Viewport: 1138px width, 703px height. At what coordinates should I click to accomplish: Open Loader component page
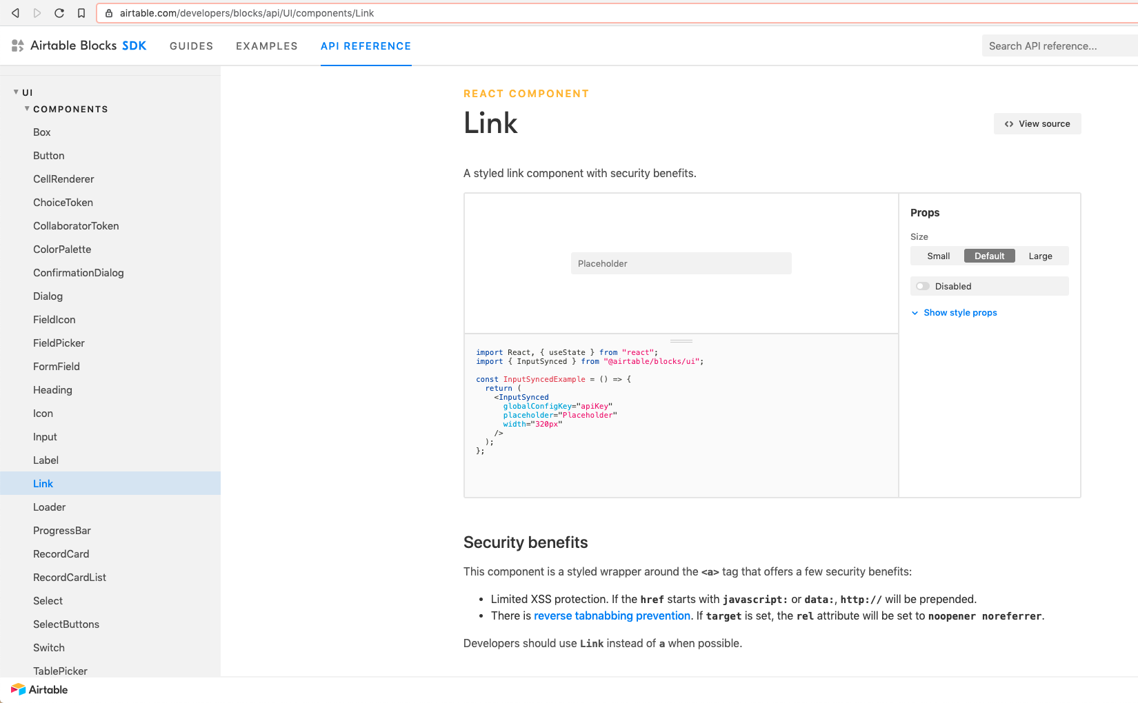point(49,507)
